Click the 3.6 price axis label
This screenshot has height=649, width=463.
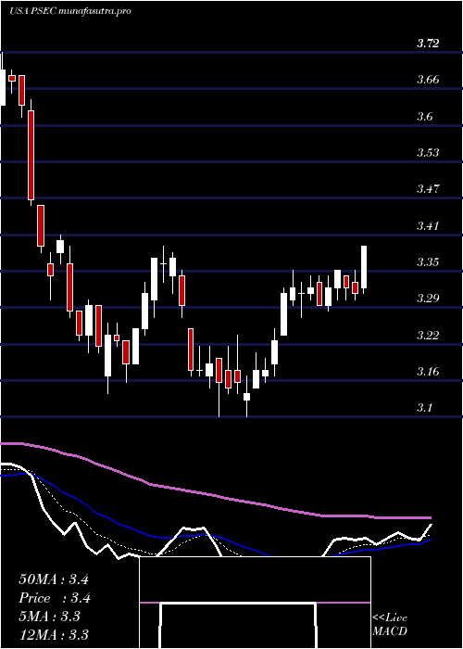coord(425,116)
